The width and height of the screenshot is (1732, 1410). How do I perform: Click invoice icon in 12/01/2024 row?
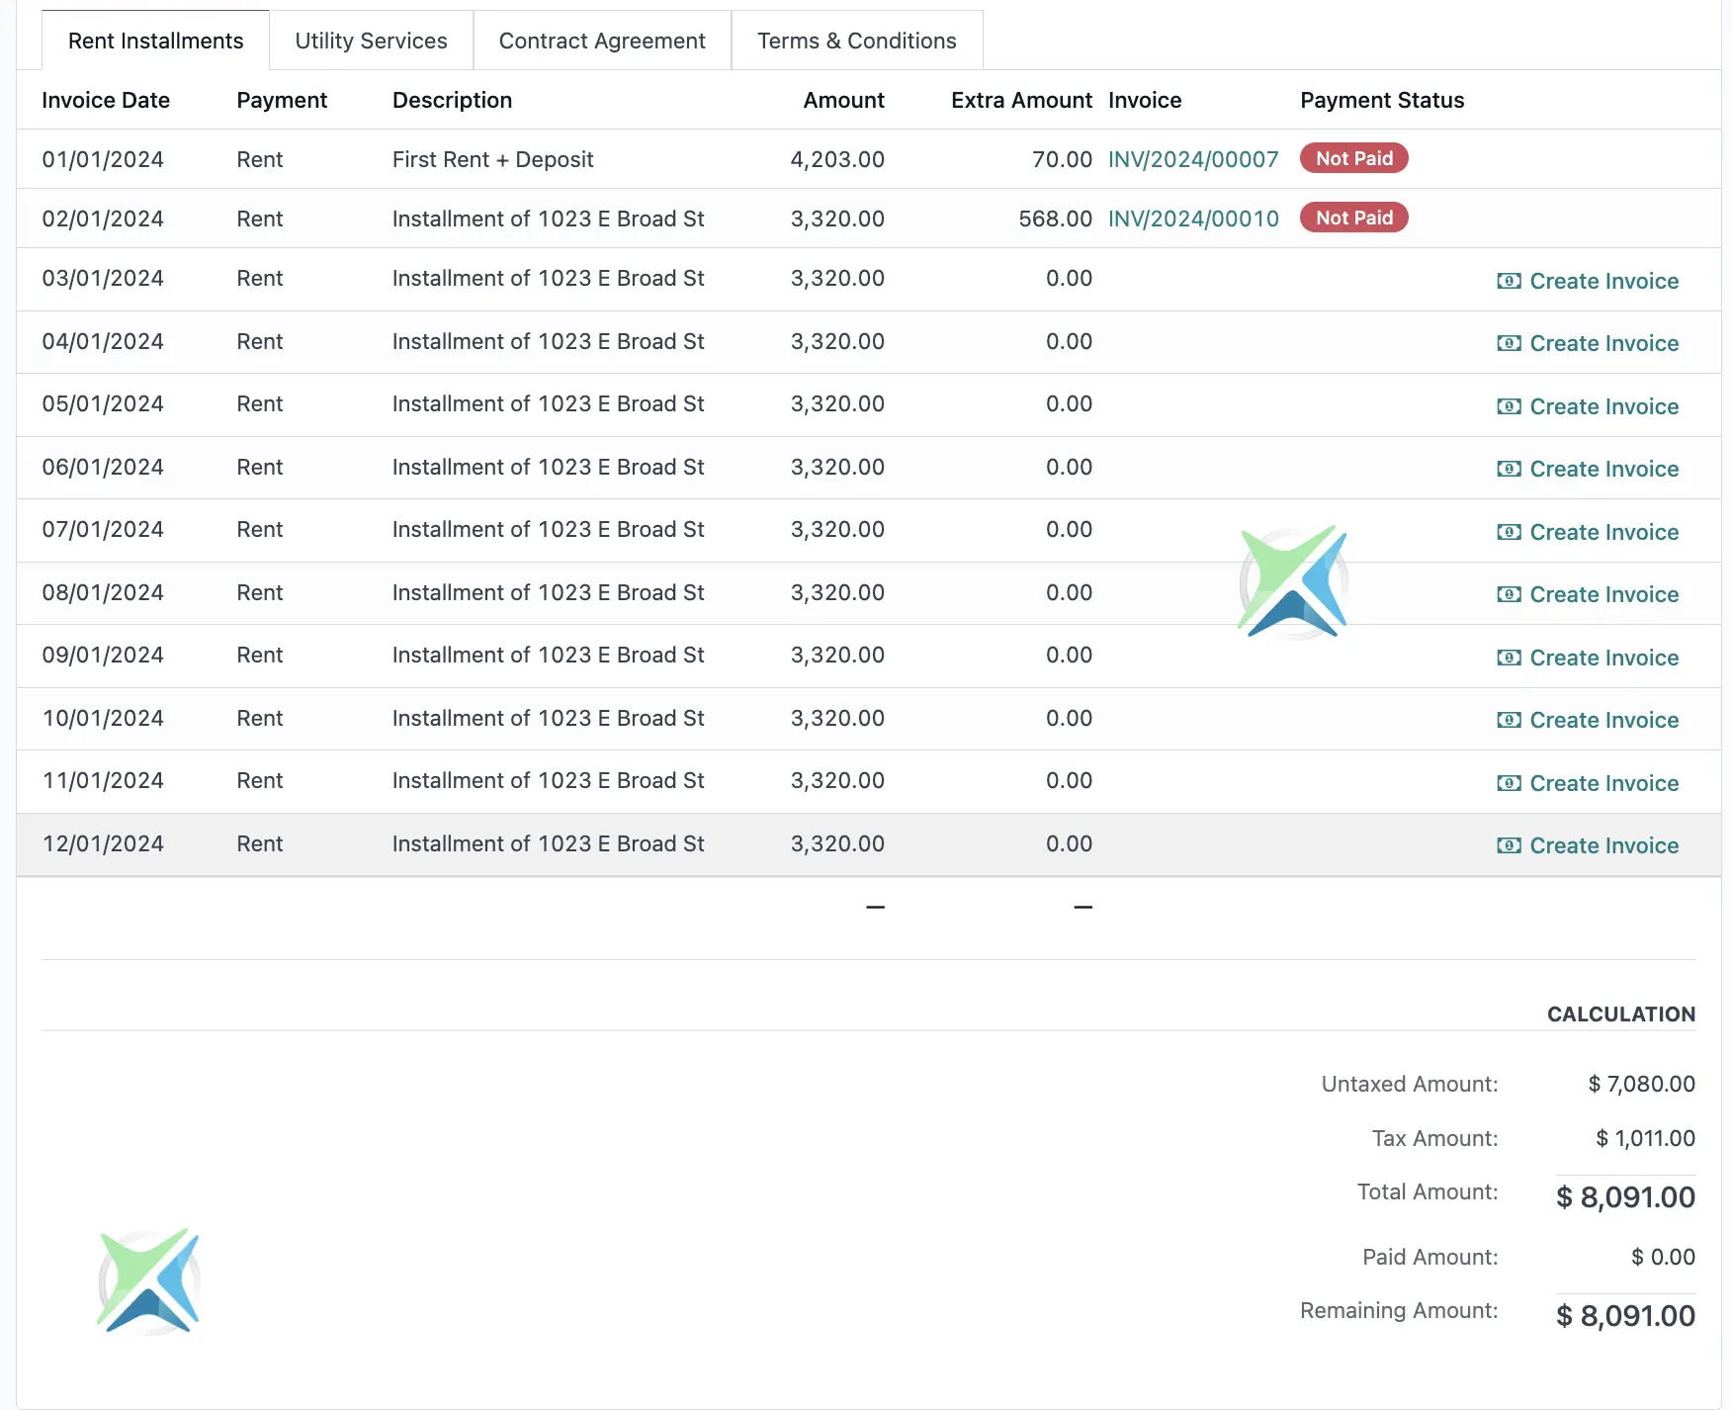(1509, 845)
